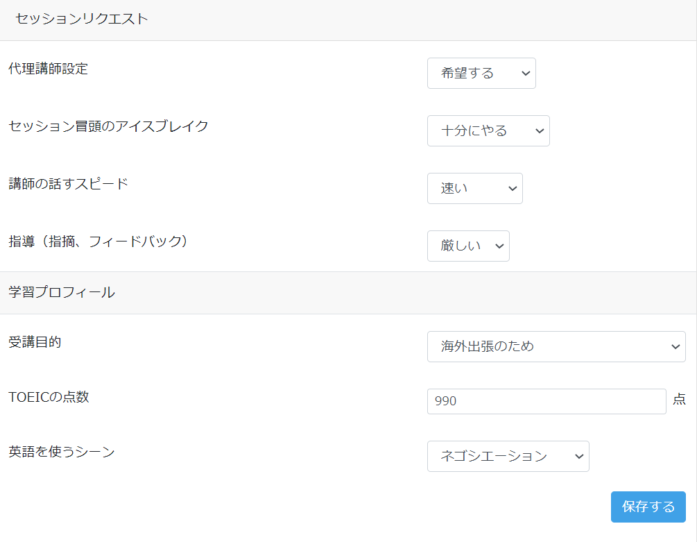Screen dimensions: 697x542
Task: Expand the 指導 dropdown currently set to 厳しい
Action: pyautogui.click(x=467, y=246)
